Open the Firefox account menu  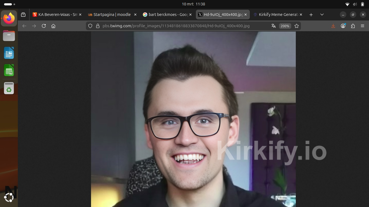(343, 26)
